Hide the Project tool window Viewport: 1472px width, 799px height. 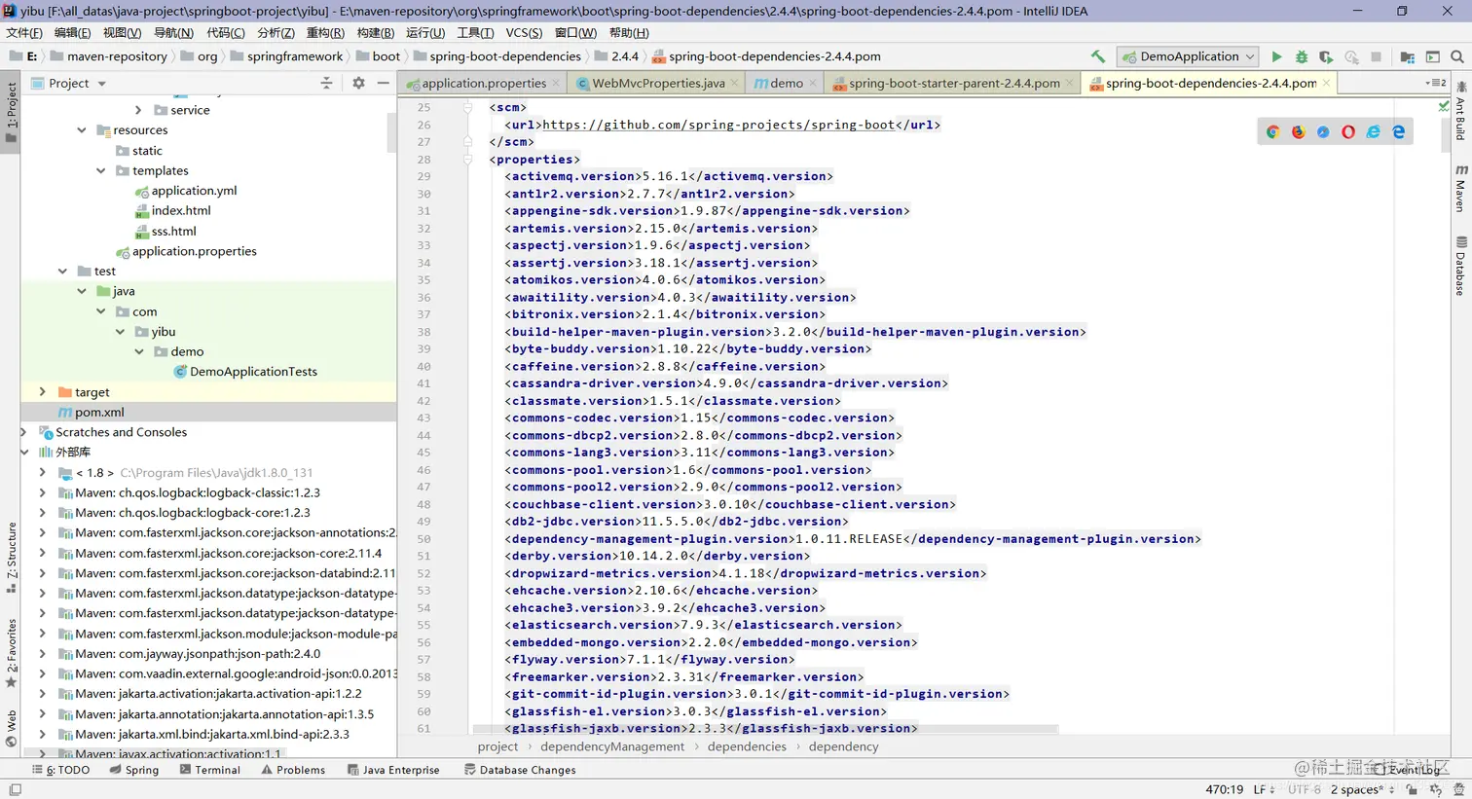click(x=384, y=83)
